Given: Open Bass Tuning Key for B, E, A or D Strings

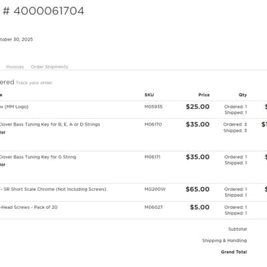Looking at the screenshot, I should point(49,124).
